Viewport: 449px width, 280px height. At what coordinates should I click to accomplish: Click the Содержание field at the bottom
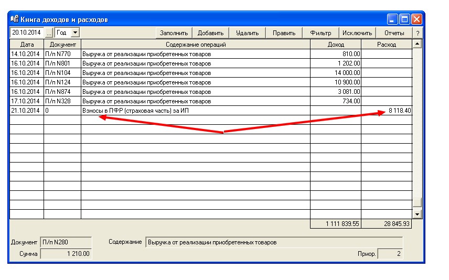274,242
